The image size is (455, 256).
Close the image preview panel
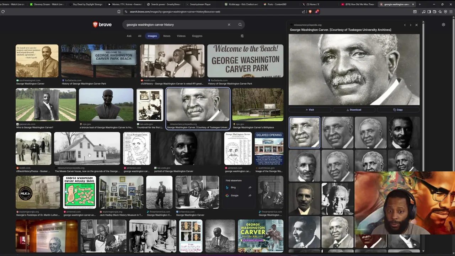417,25
